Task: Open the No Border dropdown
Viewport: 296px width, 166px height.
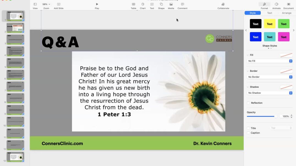Action: (270, 77)
